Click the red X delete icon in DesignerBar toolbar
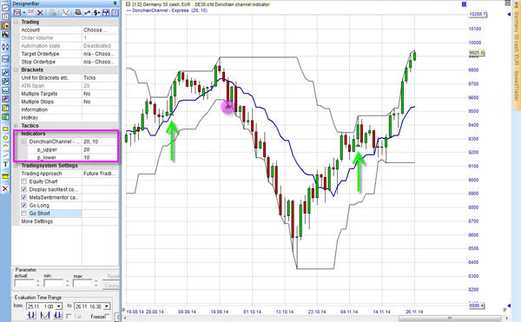 coord(40,13)
